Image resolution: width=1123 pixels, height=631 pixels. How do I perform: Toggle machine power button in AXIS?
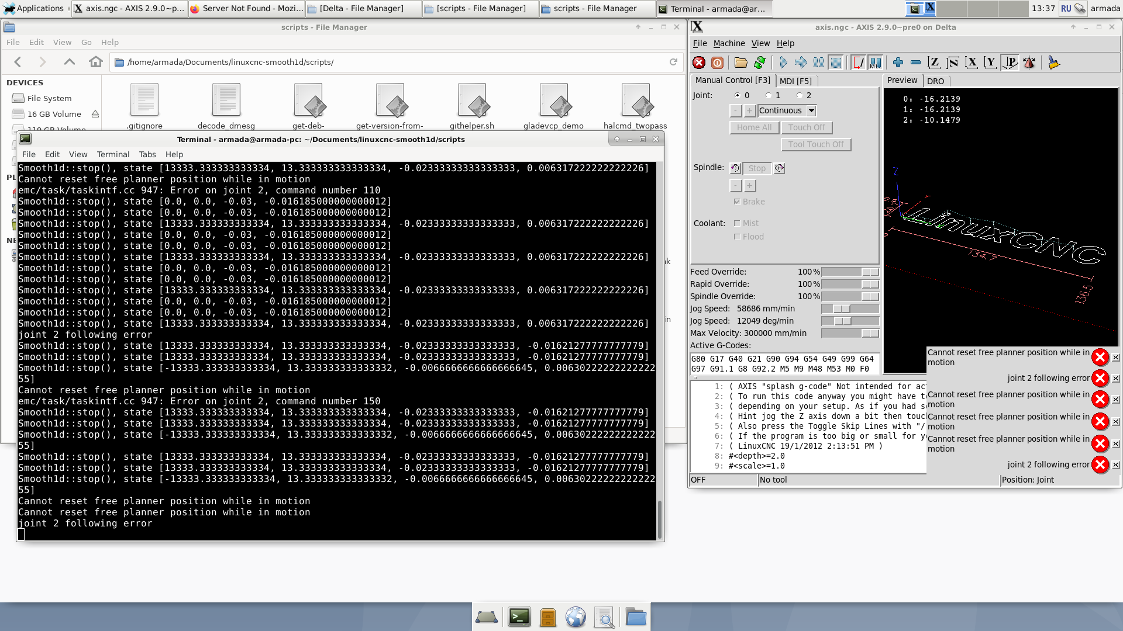pos(718,63)
